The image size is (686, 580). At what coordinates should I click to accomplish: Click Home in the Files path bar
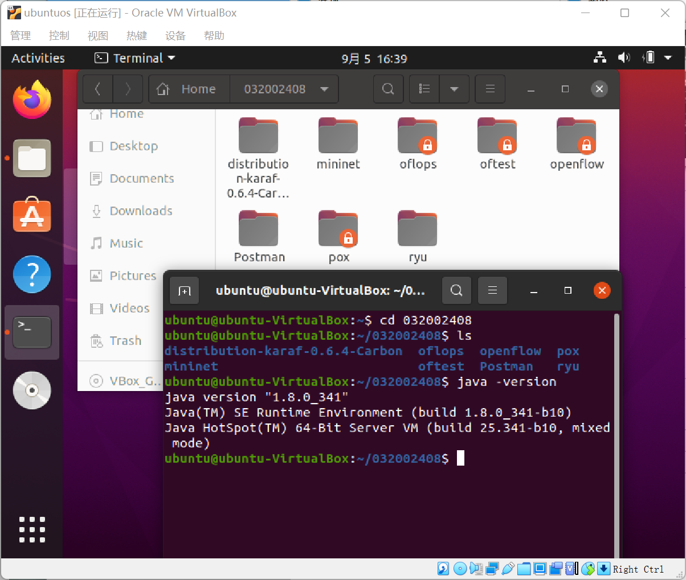tap(190, 89)
